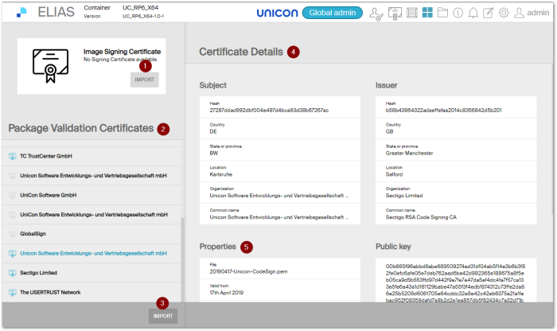Image resolution: width=557 pixels, height=331 pixels.
Task: Click the admin user profile icon
Action: [x=519, y=13]
